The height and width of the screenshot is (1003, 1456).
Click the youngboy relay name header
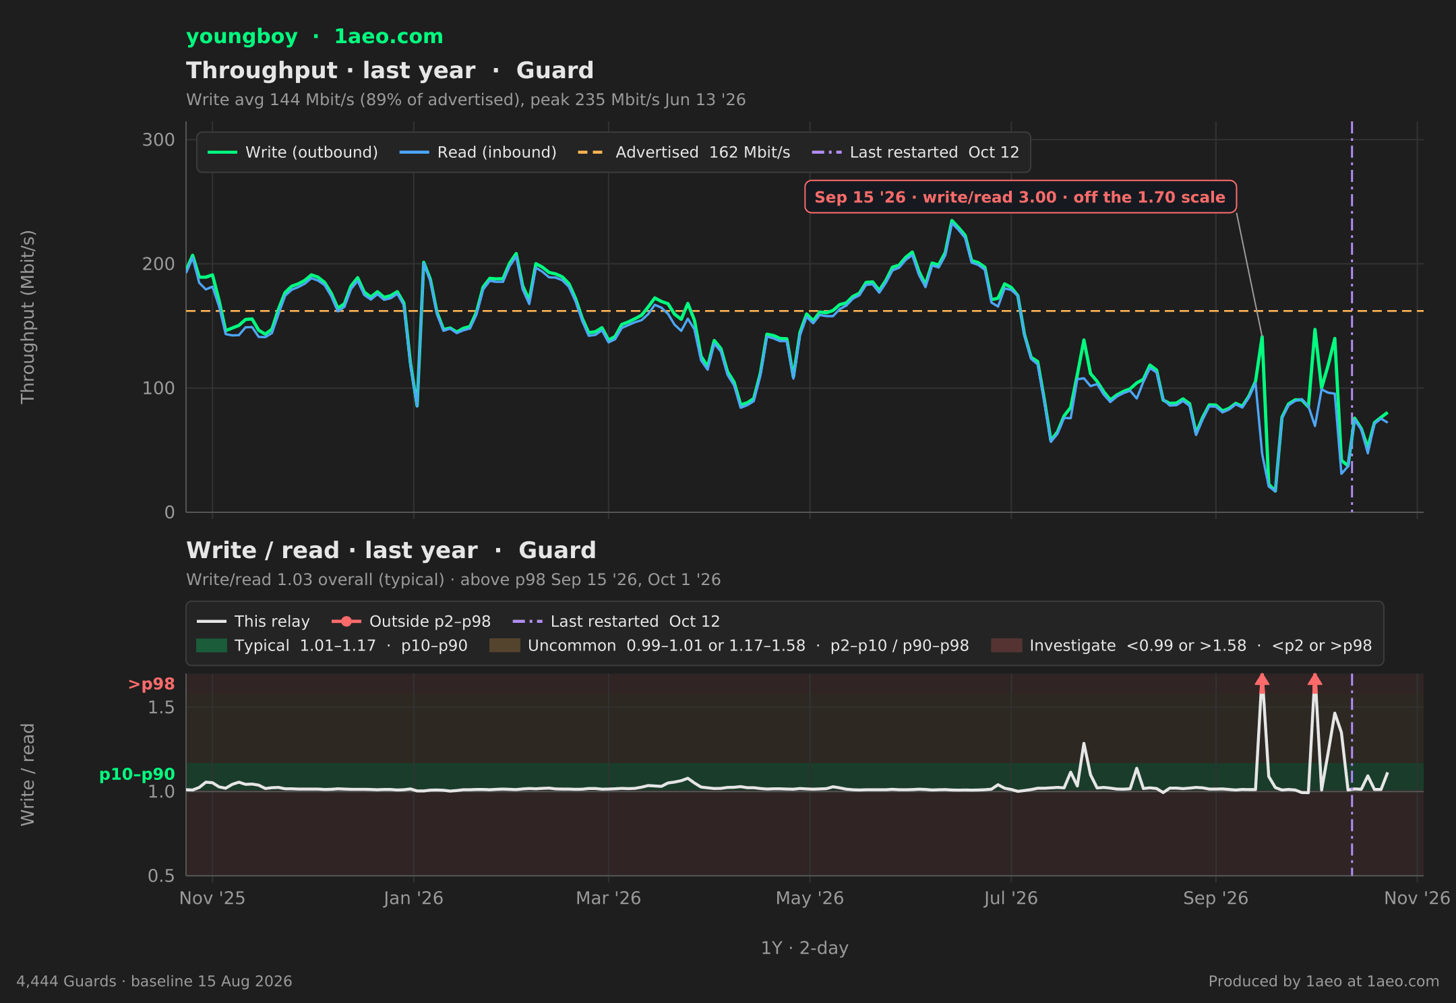coord(241,36)
